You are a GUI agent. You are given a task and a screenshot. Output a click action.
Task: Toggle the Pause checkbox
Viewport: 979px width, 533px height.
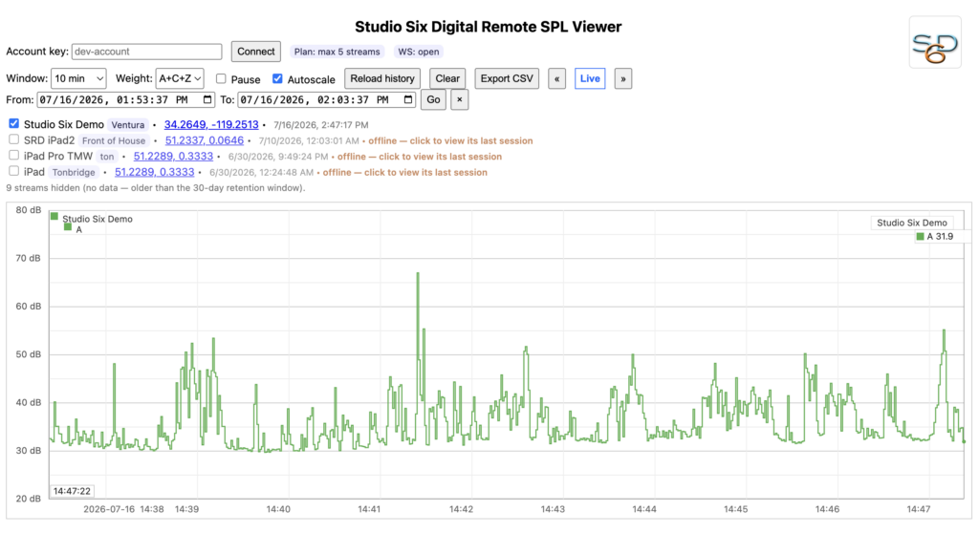(221, 78)
